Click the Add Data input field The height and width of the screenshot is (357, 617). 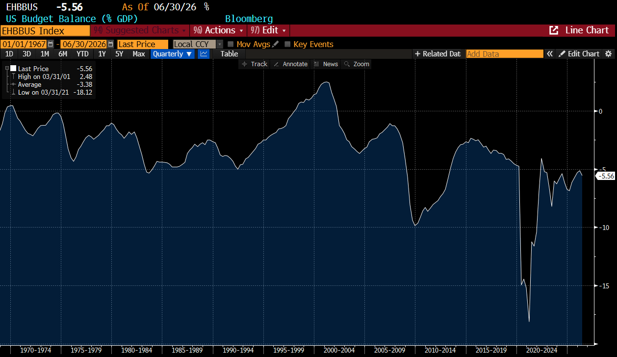pyautogui.click(x=505, y=54)
